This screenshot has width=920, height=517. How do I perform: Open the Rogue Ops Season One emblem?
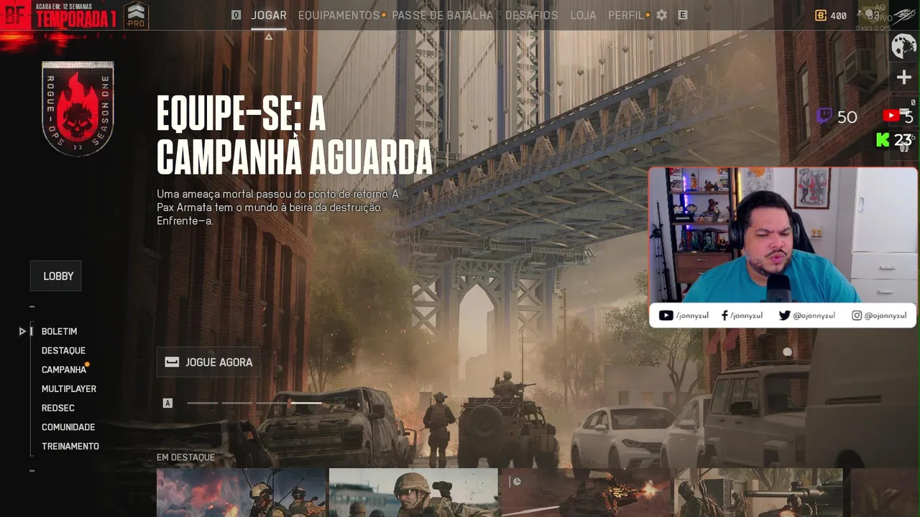tap(78, 108)
